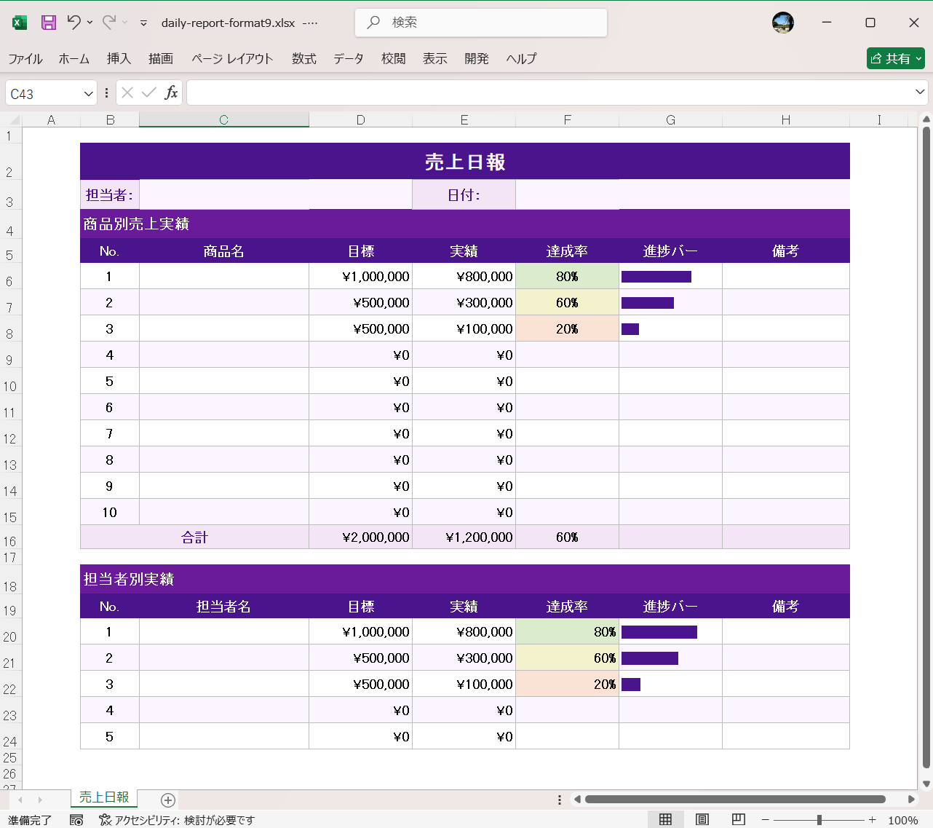Click the Redo arrow icon
The height and width of the screenshot is (828, 933).
109,23
